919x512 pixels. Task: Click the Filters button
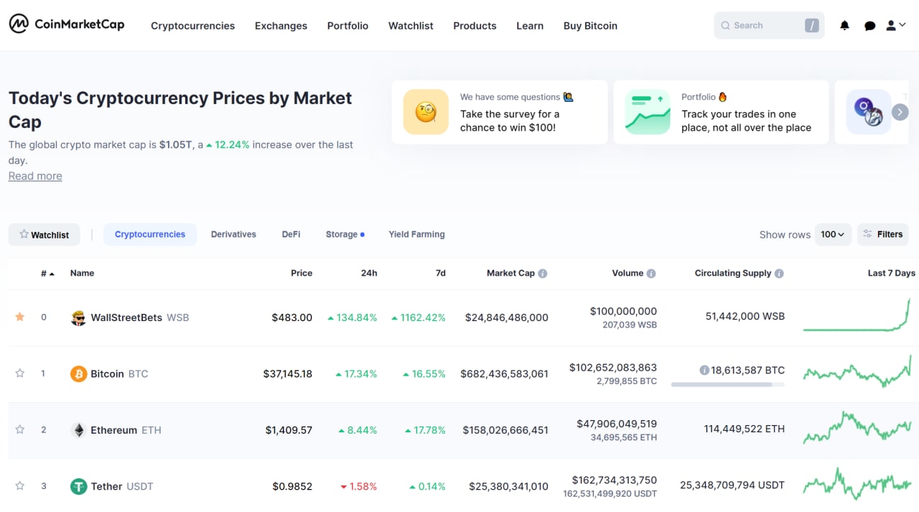[883, 235]
